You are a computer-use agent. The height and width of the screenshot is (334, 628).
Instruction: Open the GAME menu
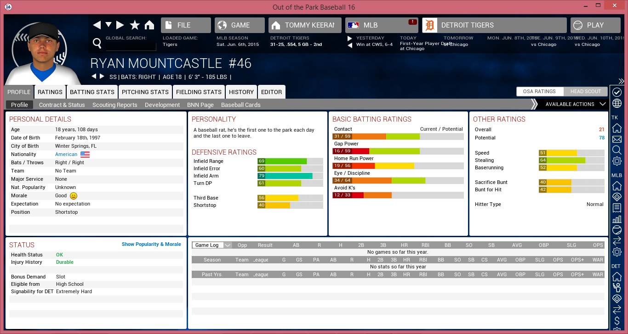(x=240, y=25)
